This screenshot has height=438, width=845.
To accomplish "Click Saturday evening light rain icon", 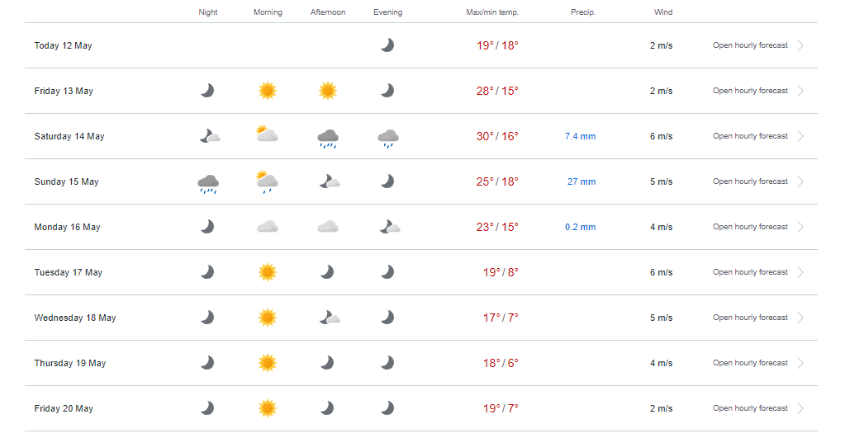I will (388, 139).
